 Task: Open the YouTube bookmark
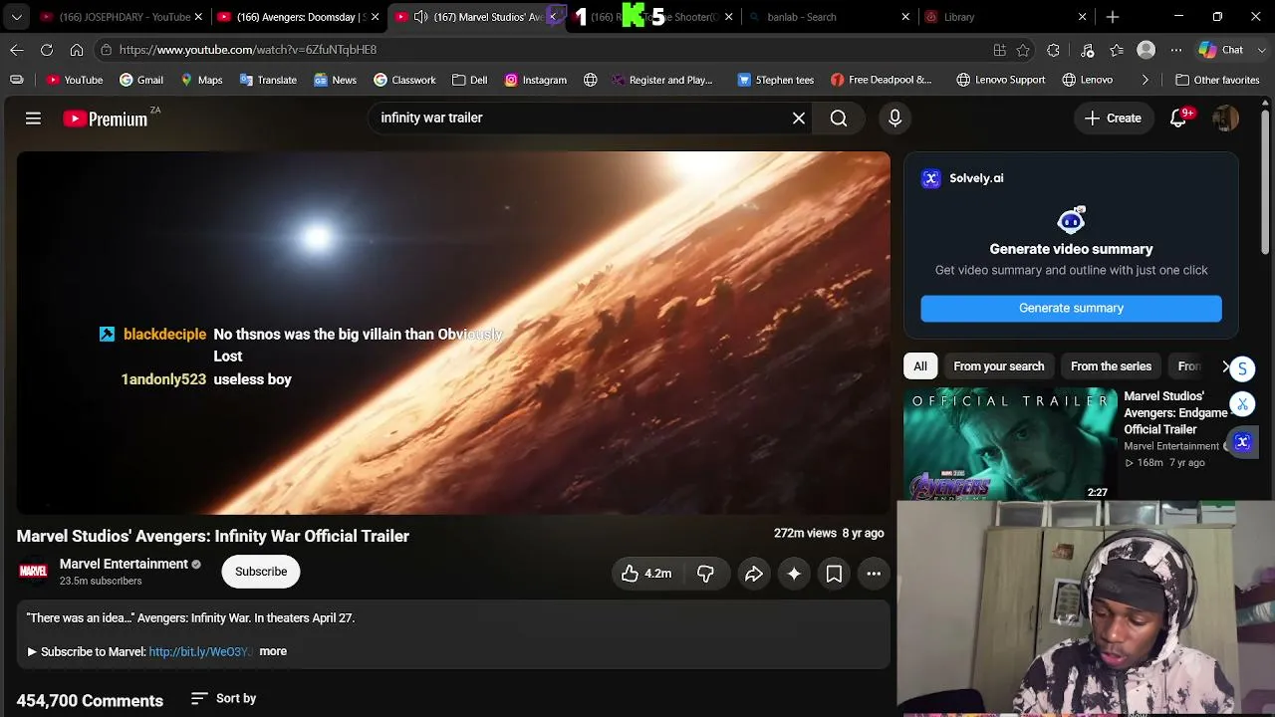[x=75, y=80]
